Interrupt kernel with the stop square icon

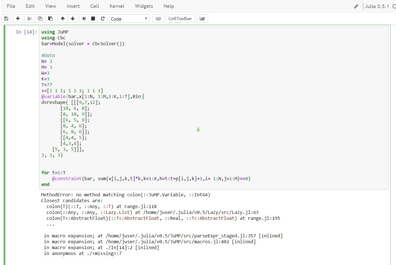pos(93,18)
